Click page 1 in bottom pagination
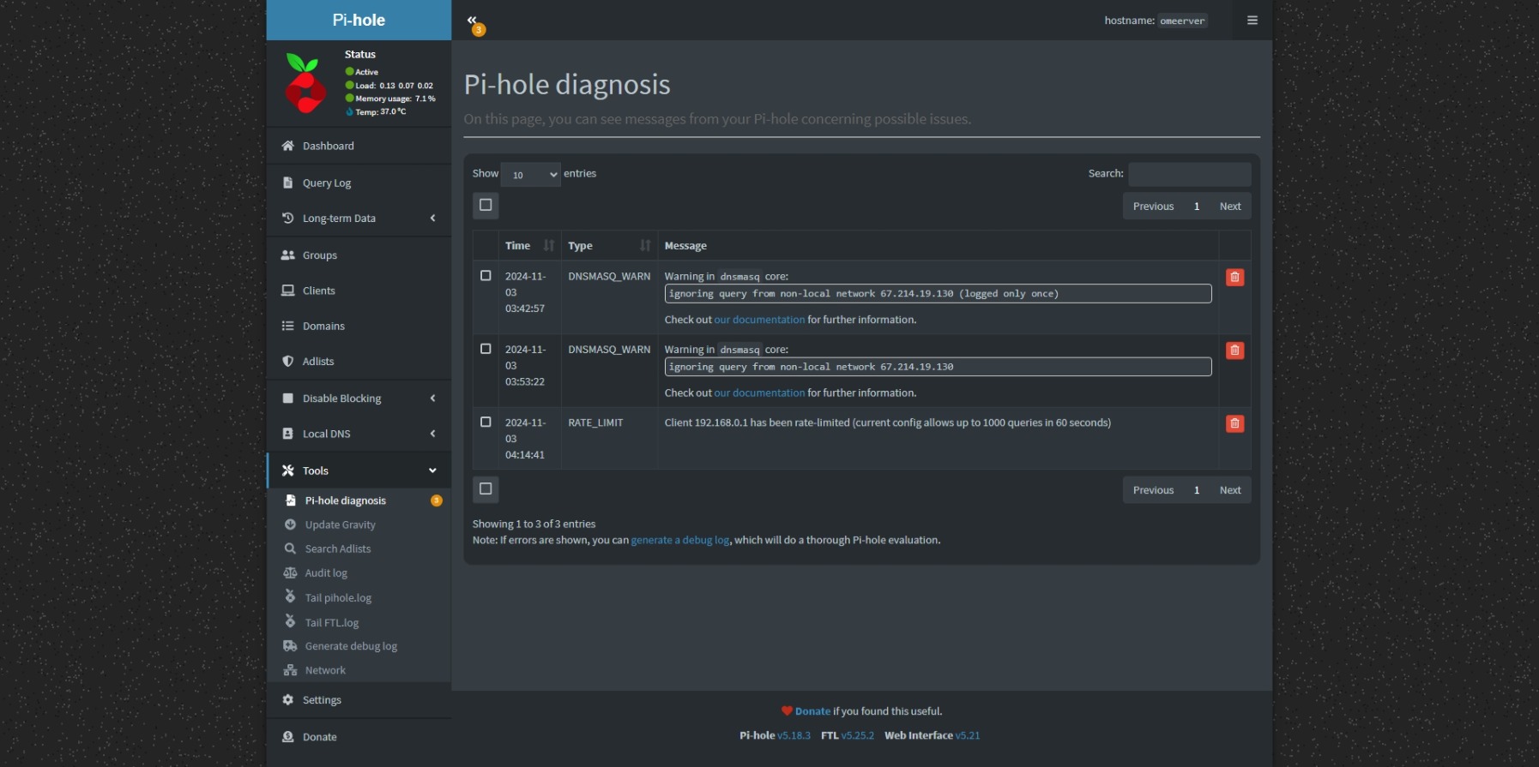The image size is (1539, 767). tap(1197, 490)
